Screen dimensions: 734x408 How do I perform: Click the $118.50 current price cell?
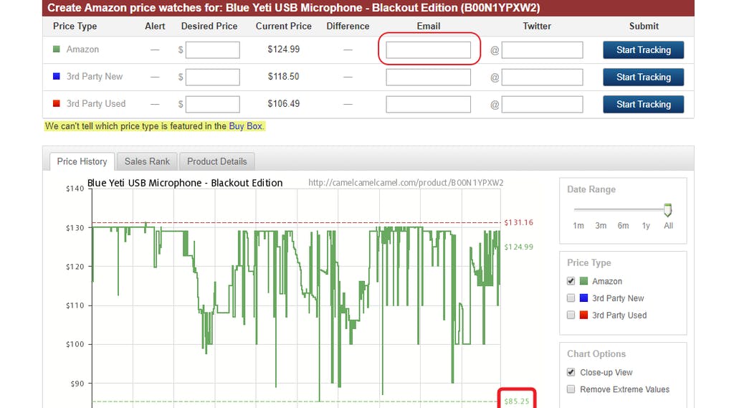point(284,76)
